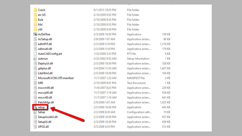Click the 442 KB size value
Screen dimensions: 242x136
[166, 107]
